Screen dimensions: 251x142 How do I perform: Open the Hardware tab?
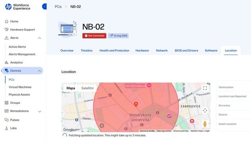[x=142, y=51]
